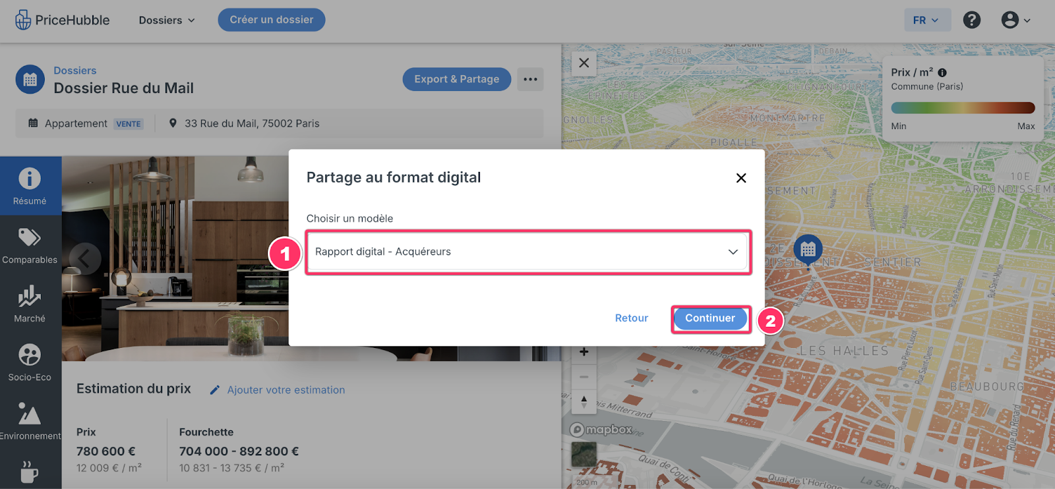
Task: Open the FR language selector
Action: tap(927, 20)
